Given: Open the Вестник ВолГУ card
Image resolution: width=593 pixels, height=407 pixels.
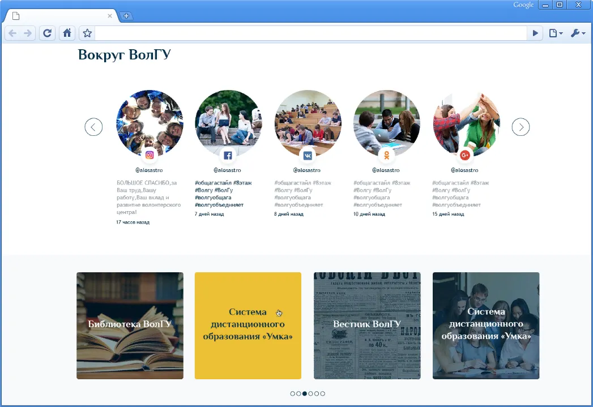Looking at the screenshot, I should tap(367, 325).
